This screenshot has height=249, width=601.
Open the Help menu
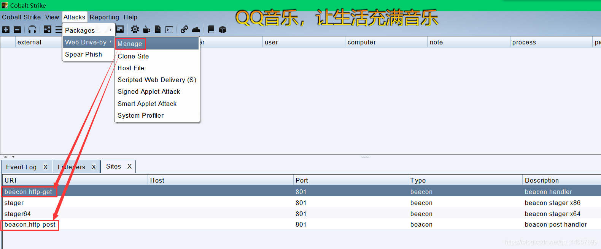pyautogui.click(x=130, y=17)
